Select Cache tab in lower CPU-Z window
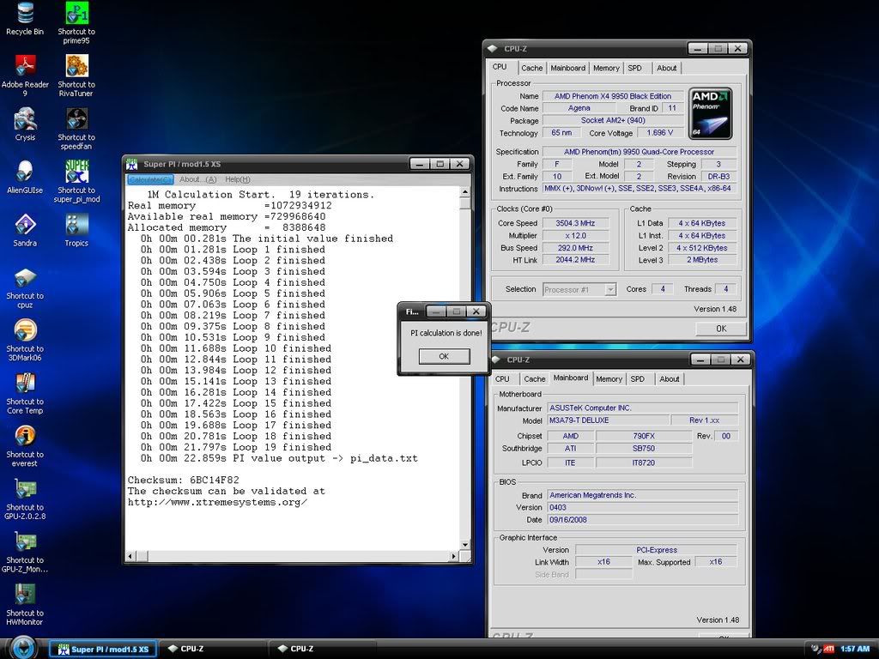Image resolution: width=879 pixels, height=659 pixels. click(534, 378)
